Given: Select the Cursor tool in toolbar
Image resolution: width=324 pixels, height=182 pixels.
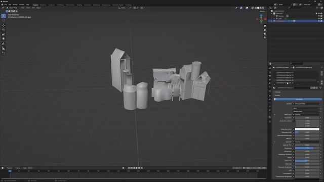Looking at the screenshot, I should click(4, 20).
